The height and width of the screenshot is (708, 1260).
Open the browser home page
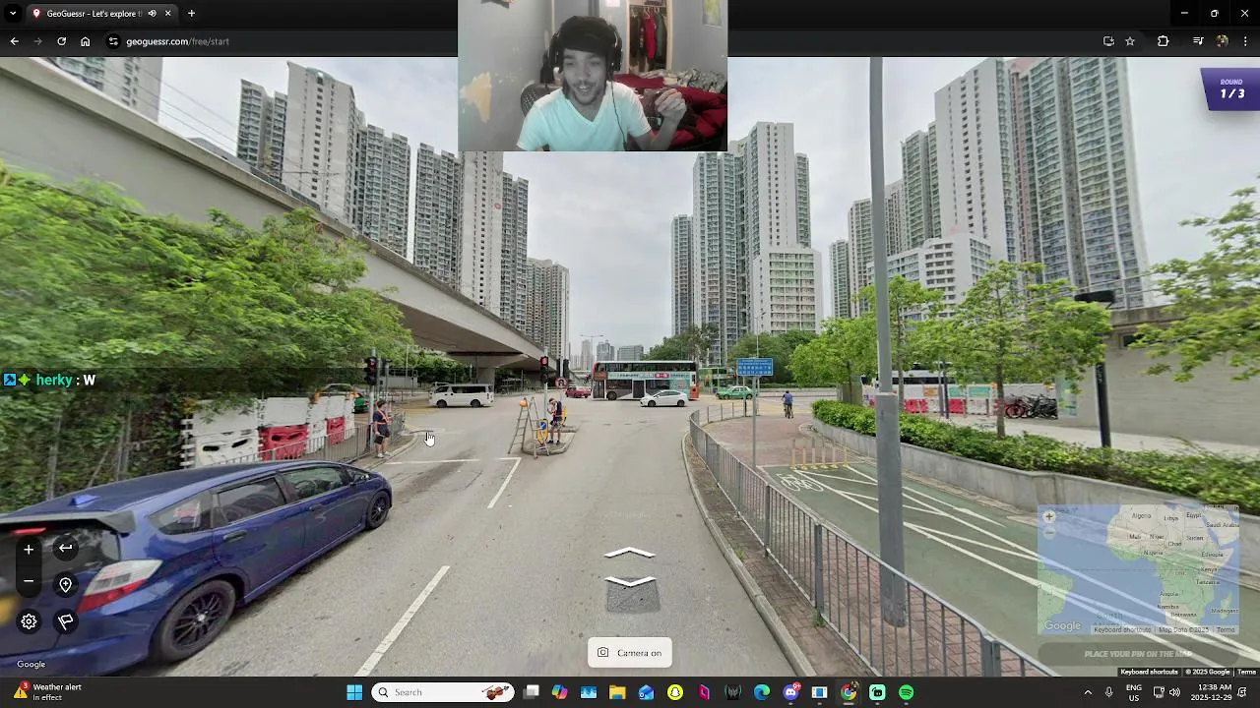(85, 41)
